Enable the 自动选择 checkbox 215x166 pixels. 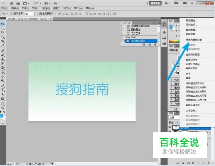tap(12, 14)
